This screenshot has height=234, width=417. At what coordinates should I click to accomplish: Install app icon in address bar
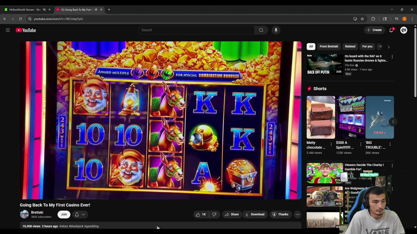[x=355, y=19]
